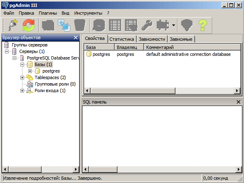Switch to the Зависимости tab
Image resolution: width=244 pixels, height=183 pixels.
pos(152,39)
